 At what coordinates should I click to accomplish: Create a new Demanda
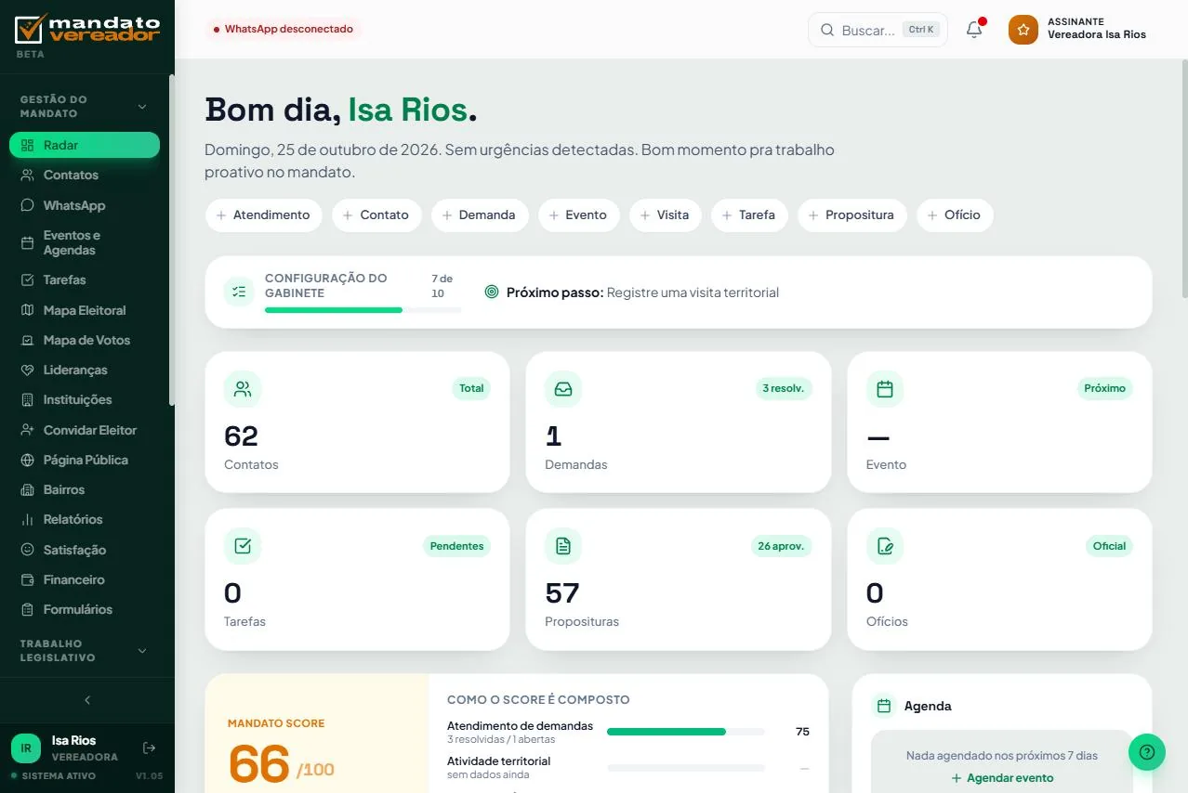480,214
